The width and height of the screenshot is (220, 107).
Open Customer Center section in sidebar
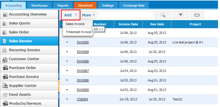tap(29, 59)
